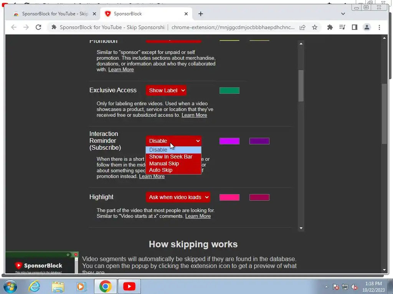The image size is (393, 294).
Task: Select the SponsorBlock options tab
Action: click(x=147, y=14)
